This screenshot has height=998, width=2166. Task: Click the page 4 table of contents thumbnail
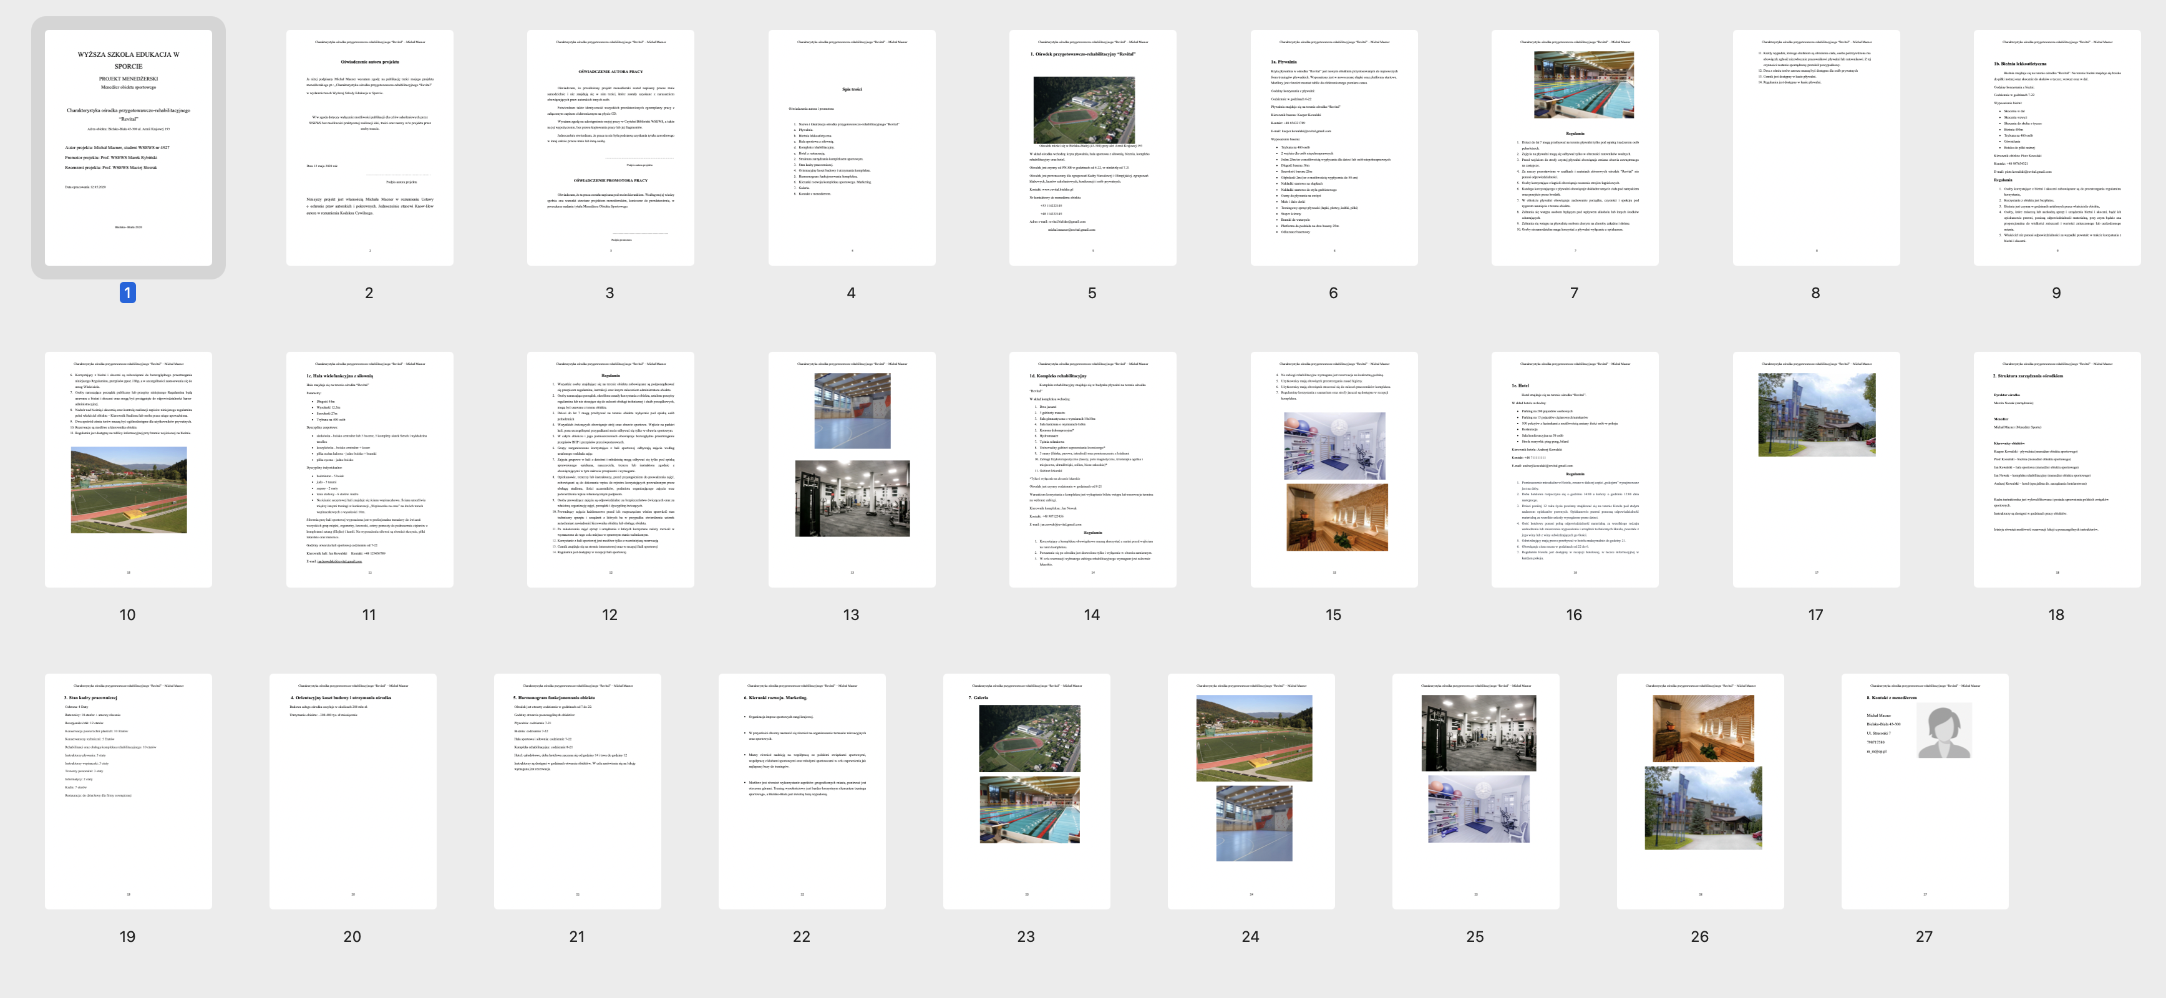(x=851, y=147)
